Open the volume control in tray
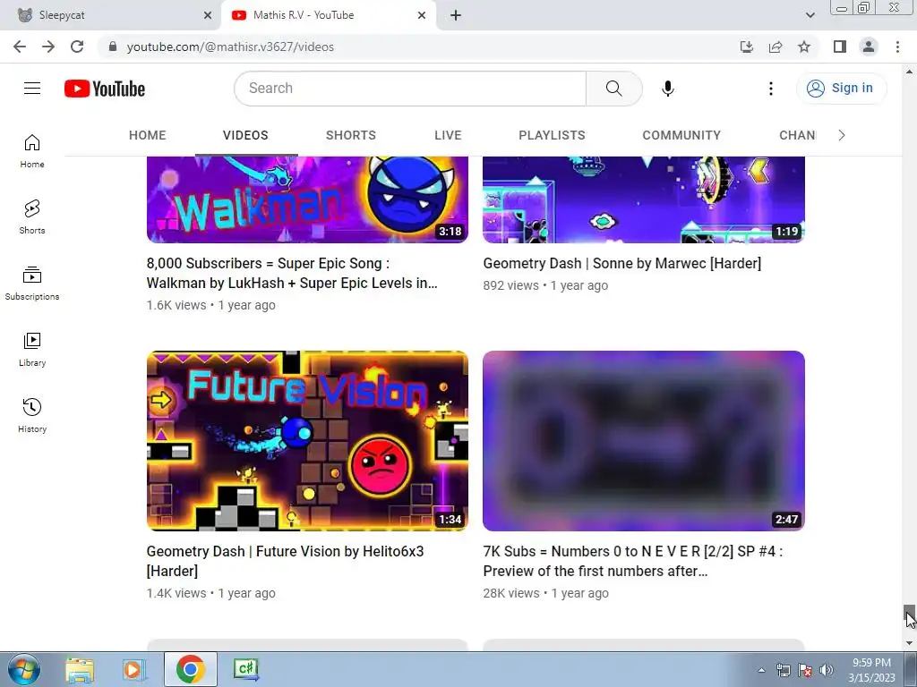This screenshot has height=687, width=917. click(827, 670)
